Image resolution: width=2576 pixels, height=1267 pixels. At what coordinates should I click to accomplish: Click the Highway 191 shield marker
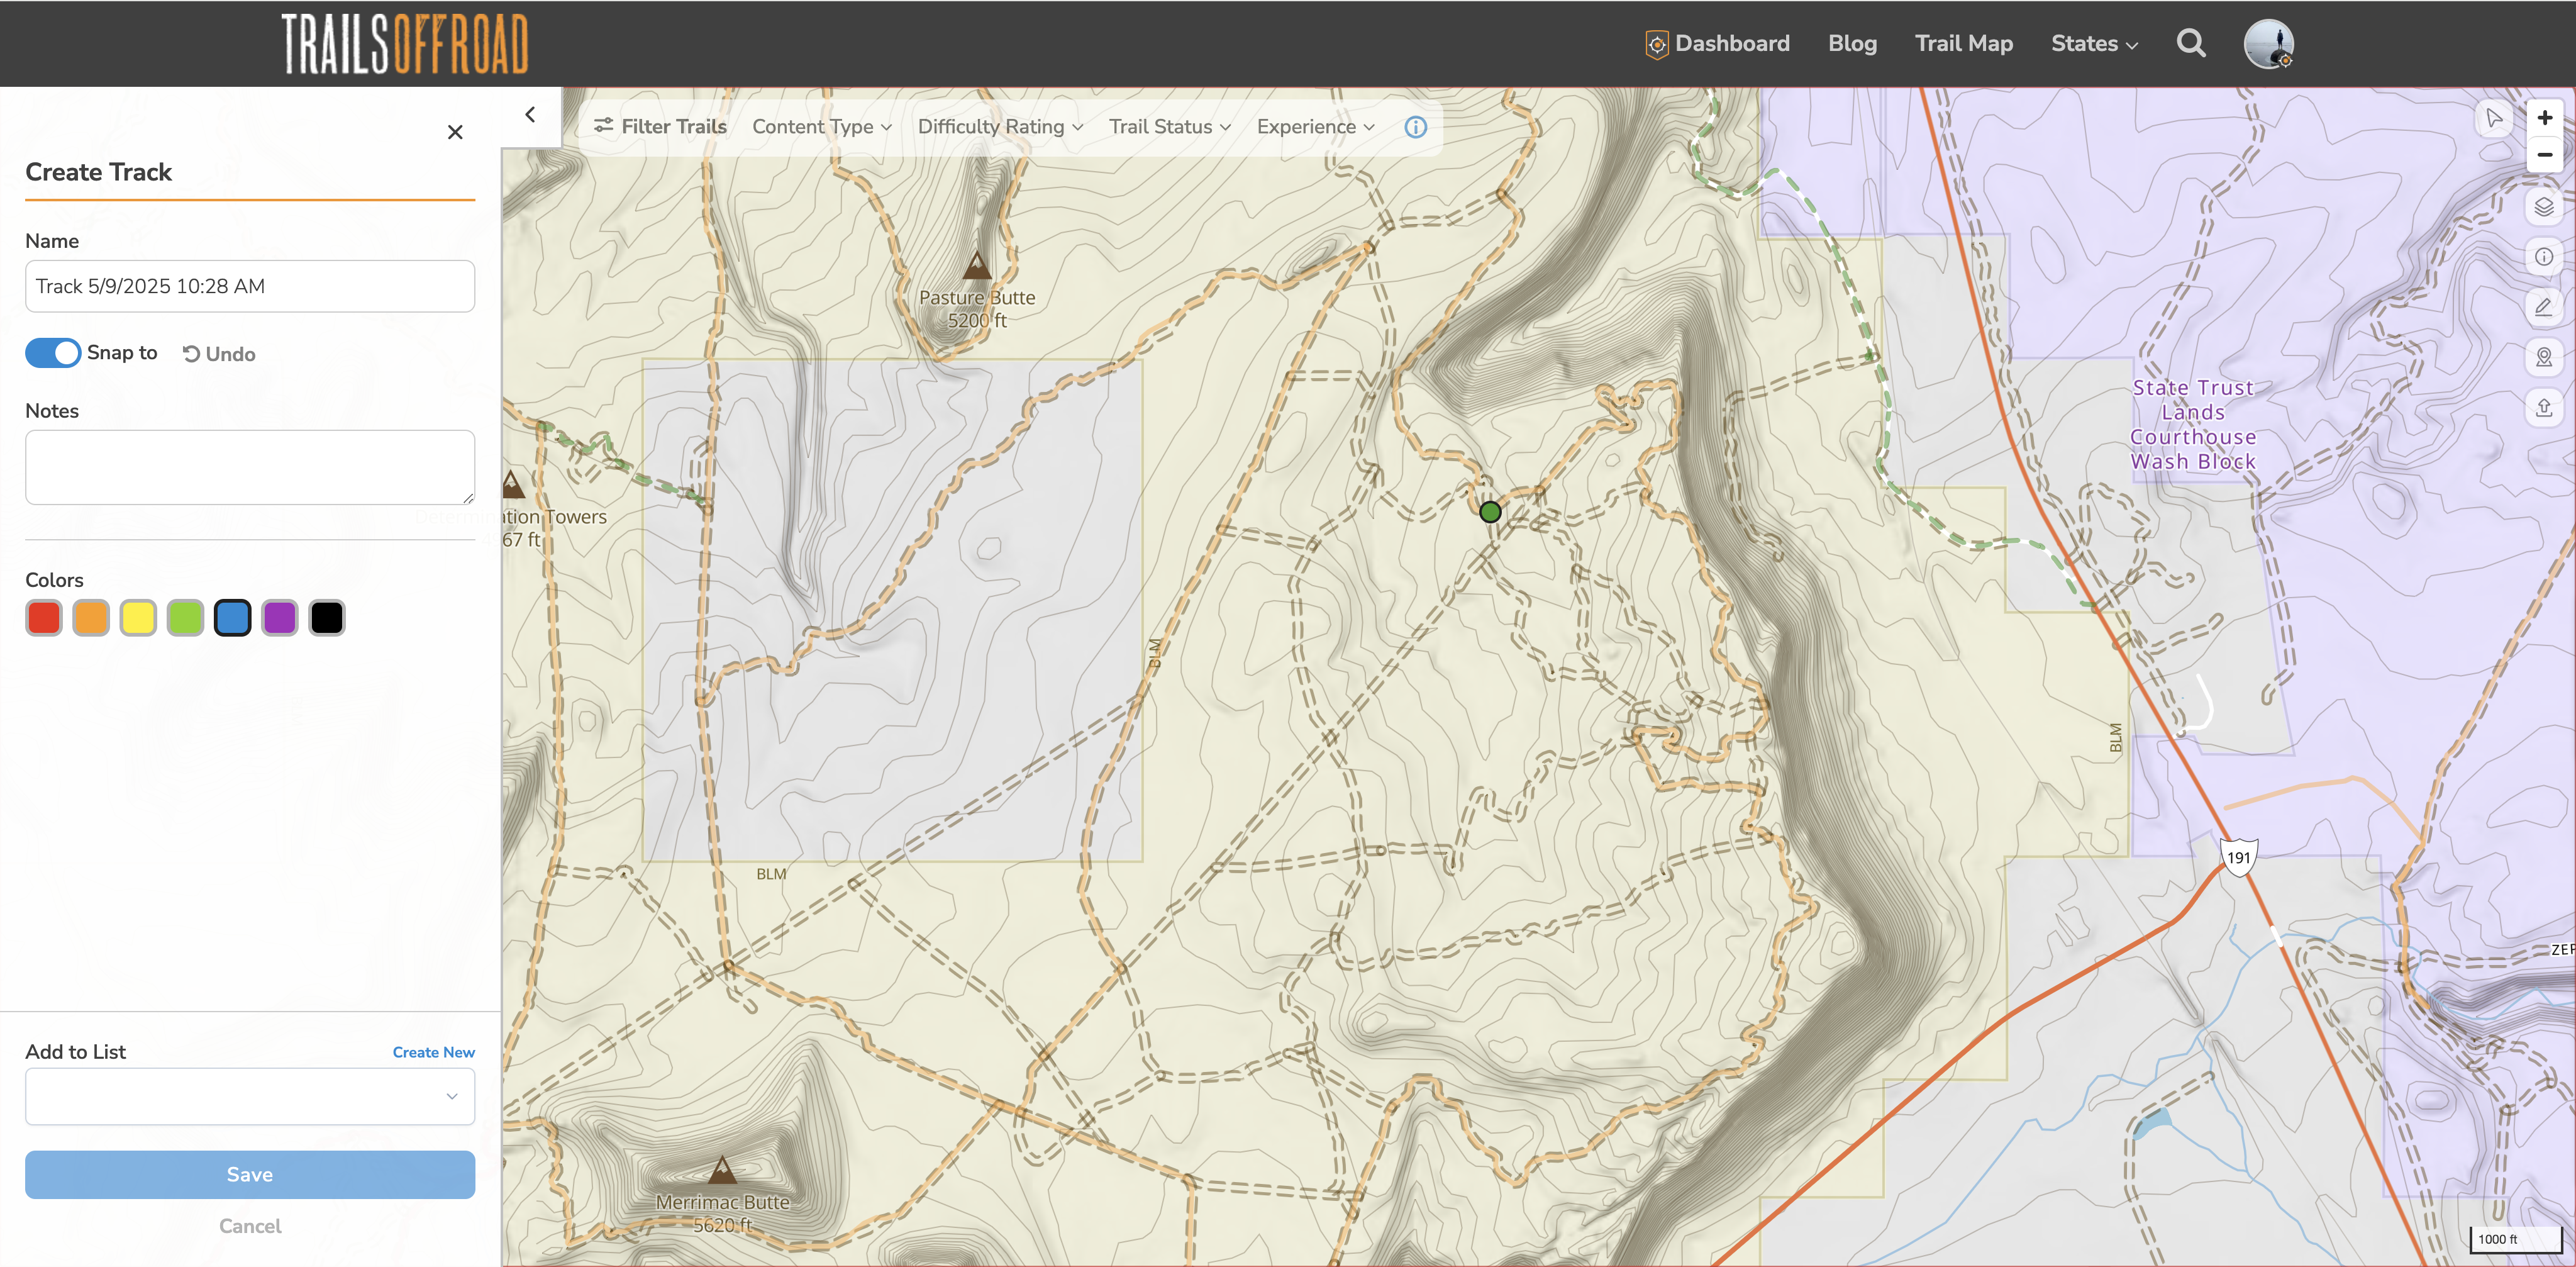[2238, 857]
